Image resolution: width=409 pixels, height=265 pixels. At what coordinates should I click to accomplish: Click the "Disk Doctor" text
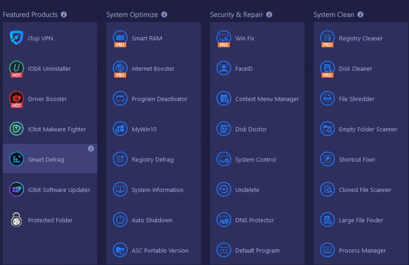point(251,129)
